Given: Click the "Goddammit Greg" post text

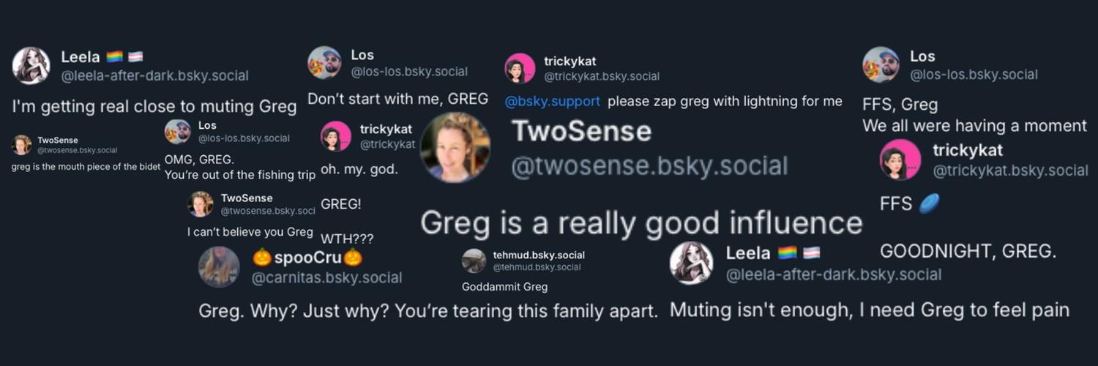Looking at the screenshot, I should pos(504,287).
